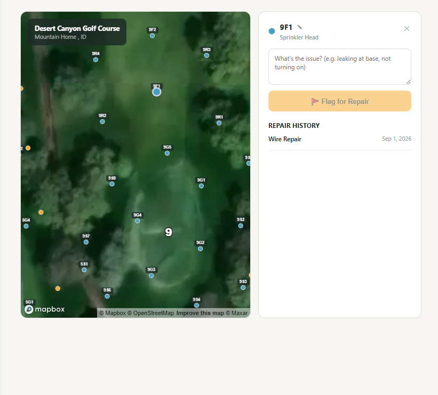Open the © Mapbox attribution link
Screen dimensions: 438x395
pos(113,313)
